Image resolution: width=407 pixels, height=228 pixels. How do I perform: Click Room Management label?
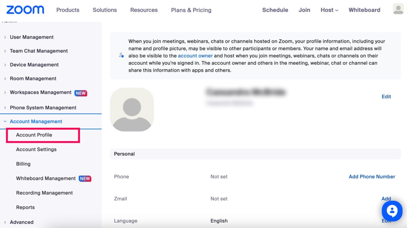tap(33, 79)
